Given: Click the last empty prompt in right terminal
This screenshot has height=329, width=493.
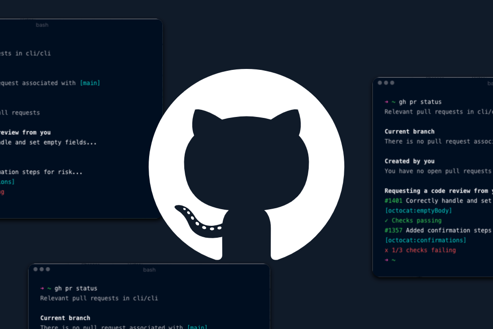Looking at the screenshot, I should tap(390, 260).
